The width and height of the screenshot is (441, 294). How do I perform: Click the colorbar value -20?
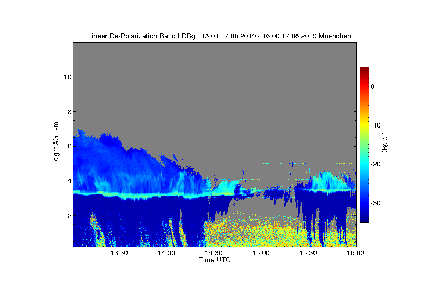tap(375, 164)
